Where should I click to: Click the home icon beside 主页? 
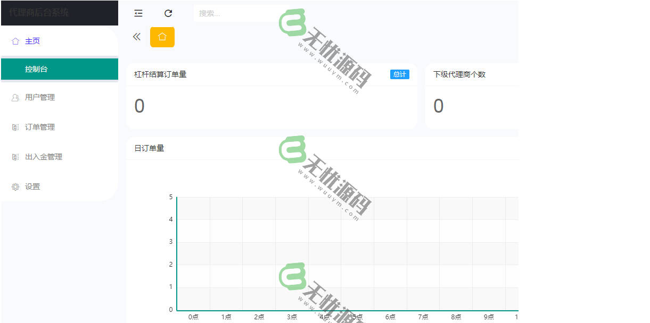(x=14, y=41)
